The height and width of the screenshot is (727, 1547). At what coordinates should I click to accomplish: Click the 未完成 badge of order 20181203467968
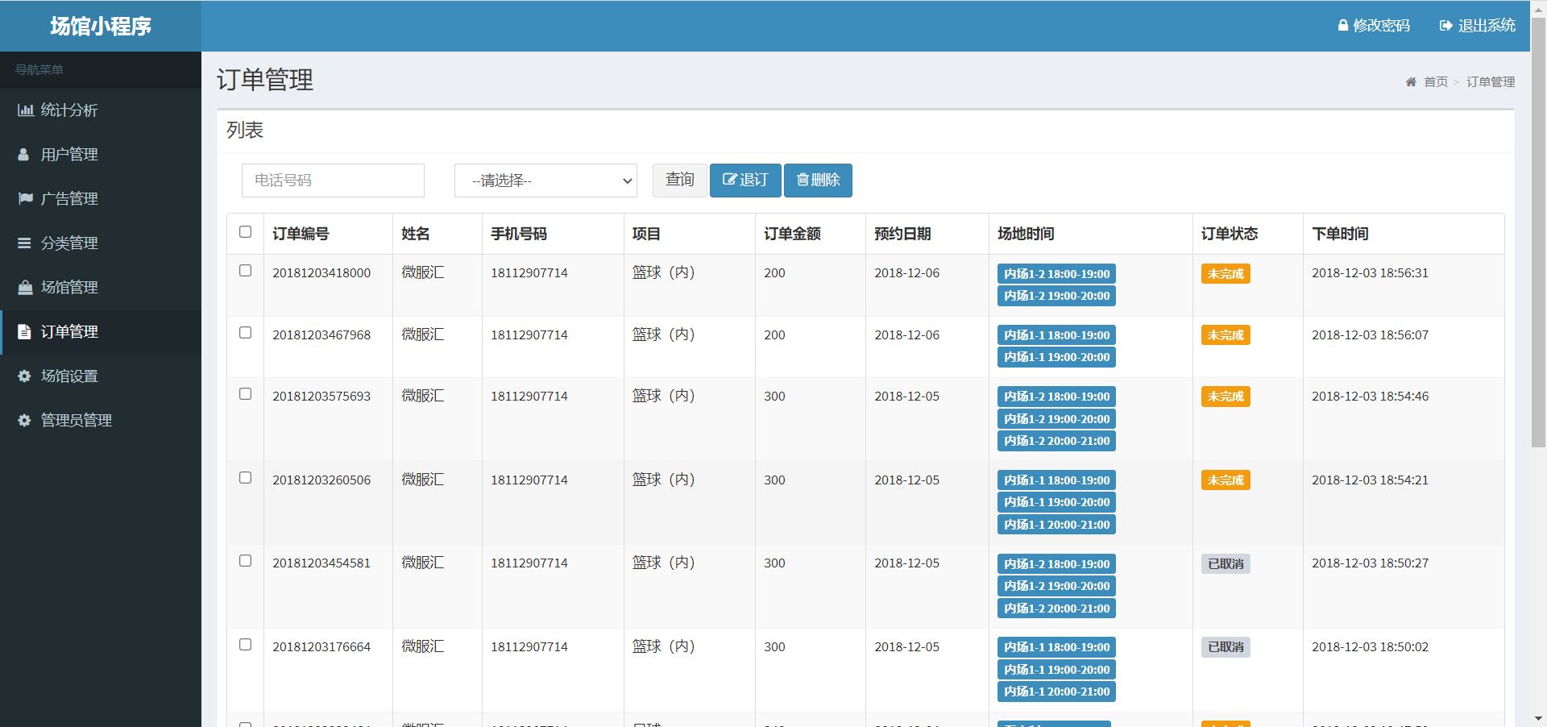(x=1226, y=335)
